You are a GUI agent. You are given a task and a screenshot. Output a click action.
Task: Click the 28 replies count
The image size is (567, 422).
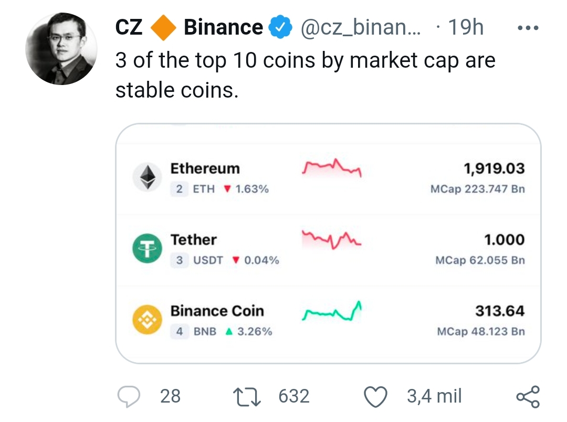click(170, 396)
